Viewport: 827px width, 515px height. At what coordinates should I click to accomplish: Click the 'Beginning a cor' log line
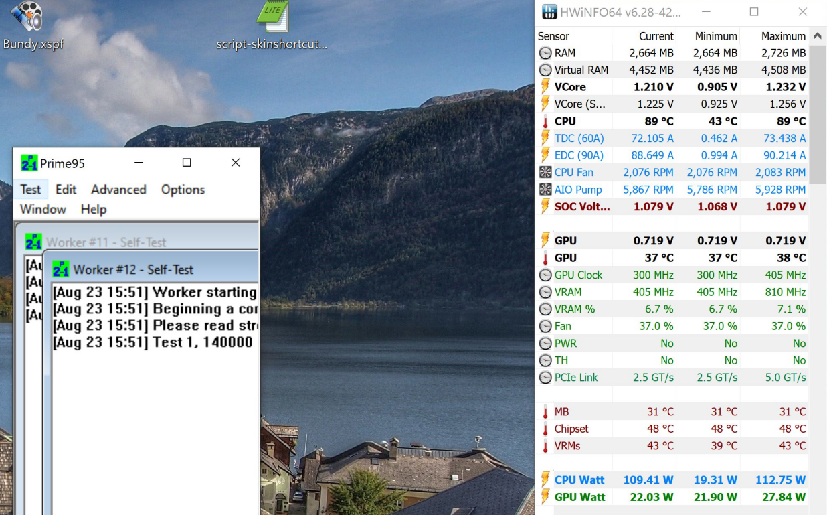point(155,309)
